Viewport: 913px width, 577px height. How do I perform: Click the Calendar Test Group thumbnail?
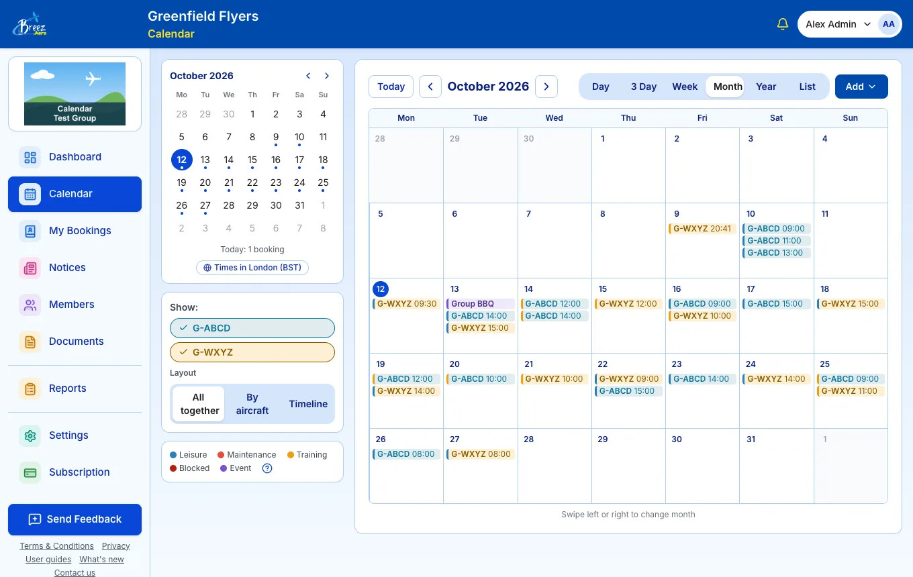75,94
